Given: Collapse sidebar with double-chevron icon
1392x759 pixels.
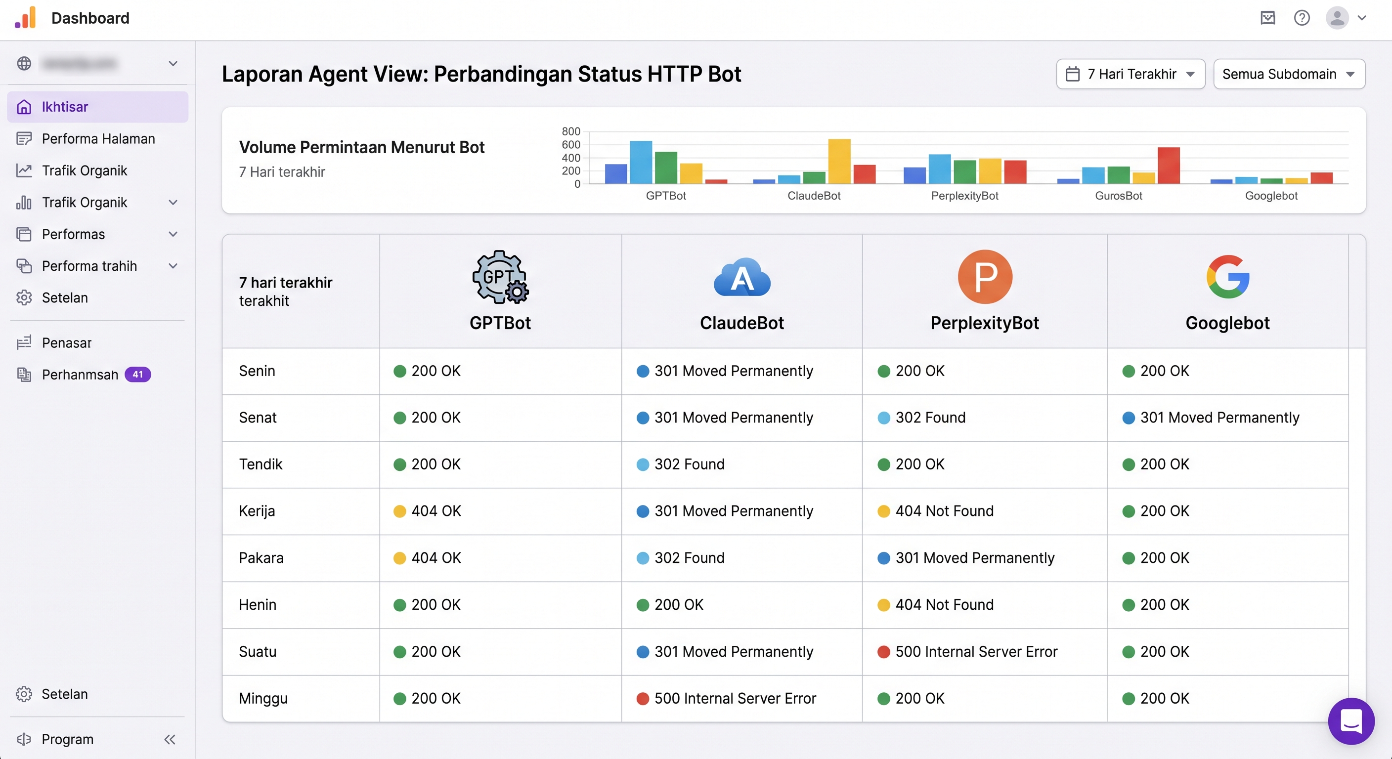Looking at the screenshot, I should coord(170,739).
